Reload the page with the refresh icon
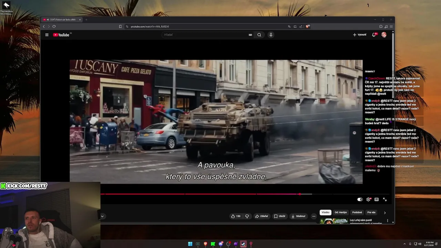 coord(54,27)
